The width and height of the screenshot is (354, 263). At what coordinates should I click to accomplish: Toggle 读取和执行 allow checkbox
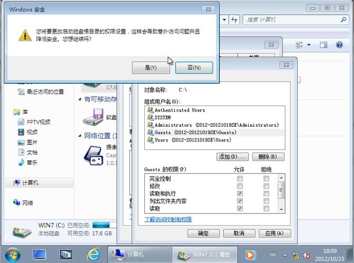240,194
